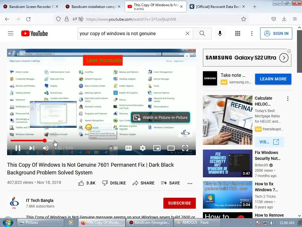Switch to Bandicam installation complete tab
This screenshot has width=302, height=227.
tap(93, 7)
